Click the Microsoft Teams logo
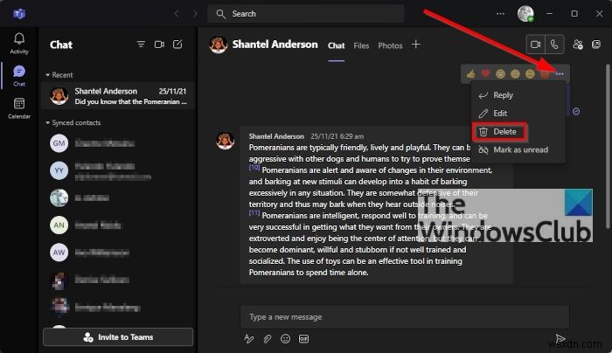 19,14
